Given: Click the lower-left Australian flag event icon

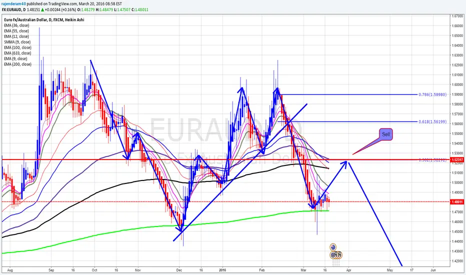Looking at the screenshot, I should click(x=333, y=255).
